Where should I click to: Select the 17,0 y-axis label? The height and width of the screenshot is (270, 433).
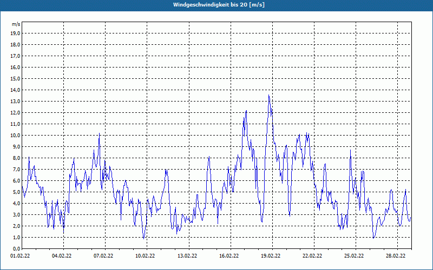[15, 56]
